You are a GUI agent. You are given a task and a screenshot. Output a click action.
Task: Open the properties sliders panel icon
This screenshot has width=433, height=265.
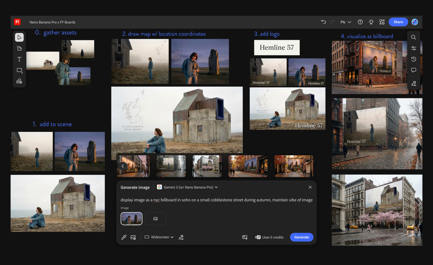coord(414,48)
